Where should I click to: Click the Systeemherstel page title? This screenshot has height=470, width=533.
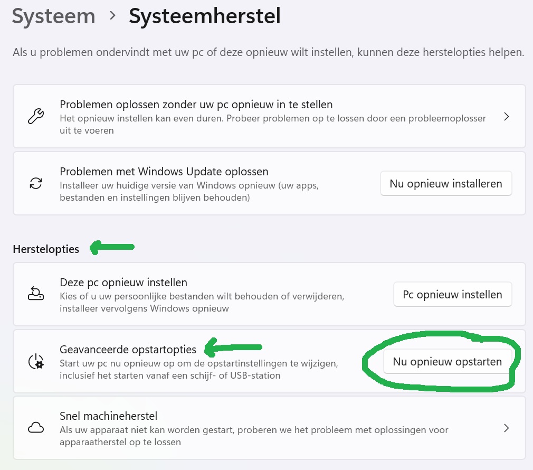[x=205, y=16]
